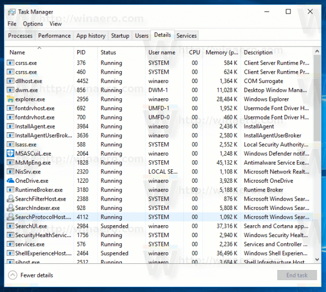Viewport: 326px width, 292px height.
Task: Click the MsMpEng.exe process icon
Action: click(x=10, y=162)
